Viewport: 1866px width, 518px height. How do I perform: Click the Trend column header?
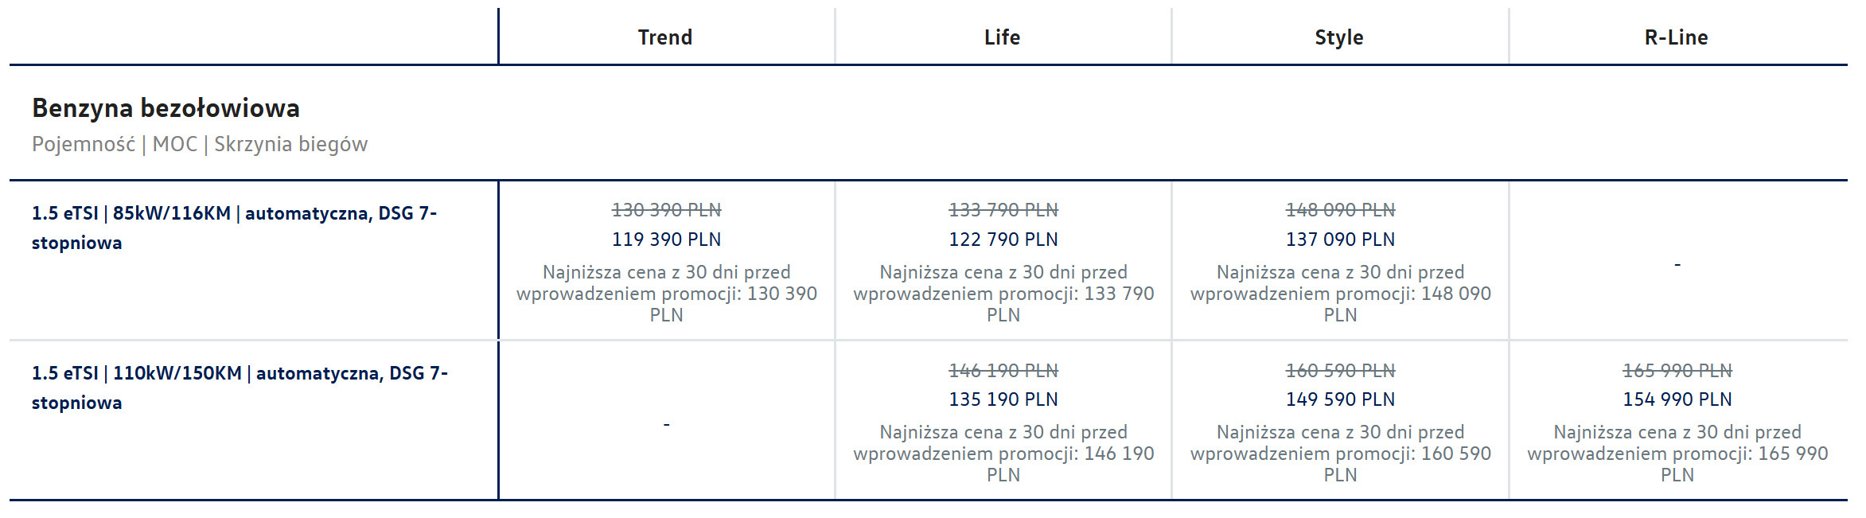point(665,37)
